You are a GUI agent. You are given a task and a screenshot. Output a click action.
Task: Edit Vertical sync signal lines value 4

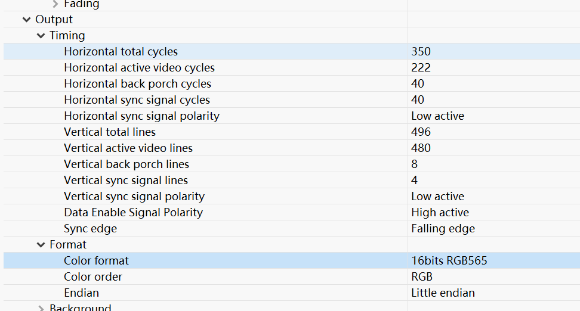point(414,181)
